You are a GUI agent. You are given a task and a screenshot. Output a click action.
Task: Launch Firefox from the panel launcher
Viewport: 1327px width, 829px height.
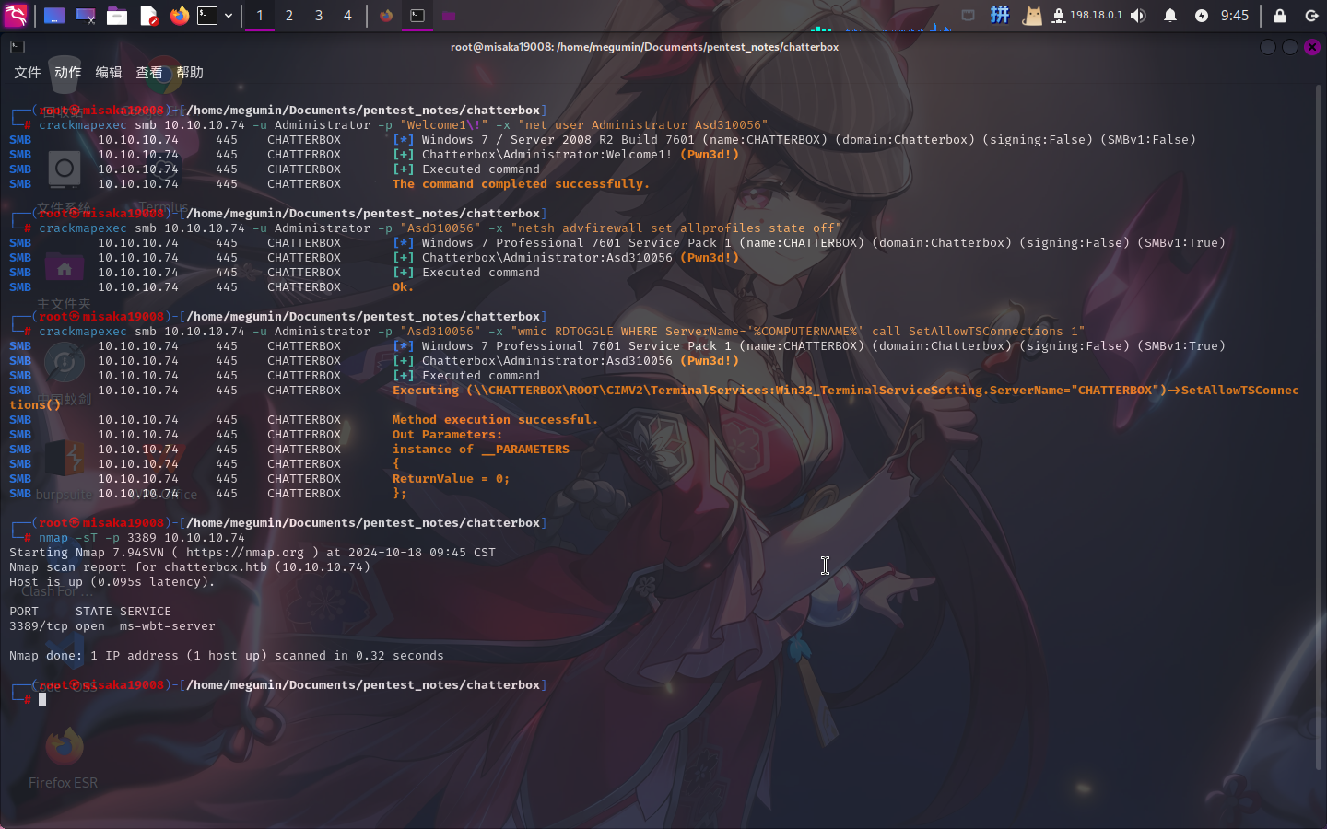[180, 16]
